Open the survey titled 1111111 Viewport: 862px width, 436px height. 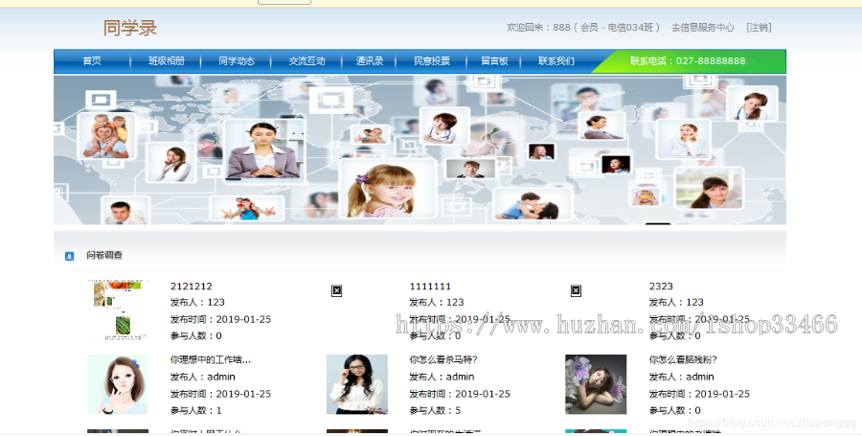click(430, 286)
